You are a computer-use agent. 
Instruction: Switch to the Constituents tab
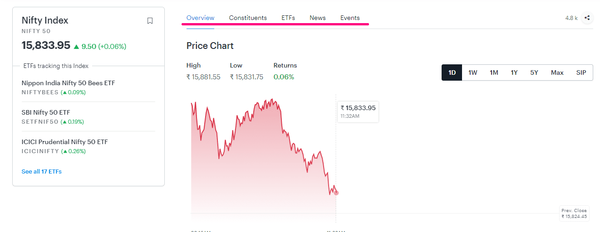click(248, 18)
